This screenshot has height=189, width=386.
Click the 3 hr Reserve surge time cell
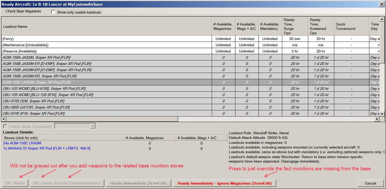point(295,51)
